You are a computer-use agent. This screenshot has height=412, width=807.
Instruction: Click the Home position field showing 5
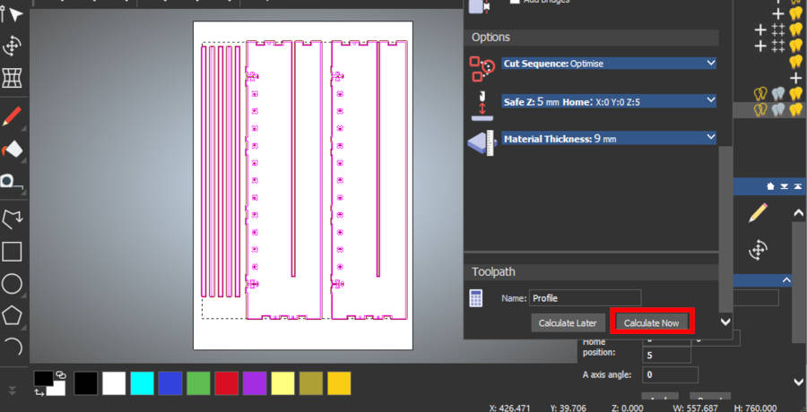666,355
